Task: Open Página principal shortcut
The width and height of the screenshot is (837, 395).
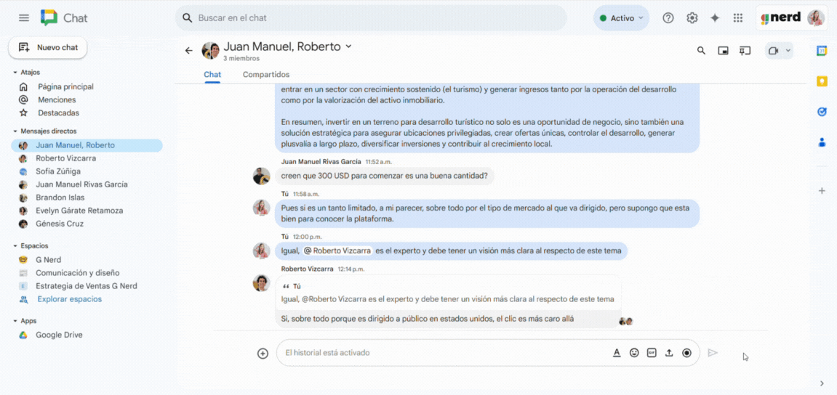Action: point(65,86)
